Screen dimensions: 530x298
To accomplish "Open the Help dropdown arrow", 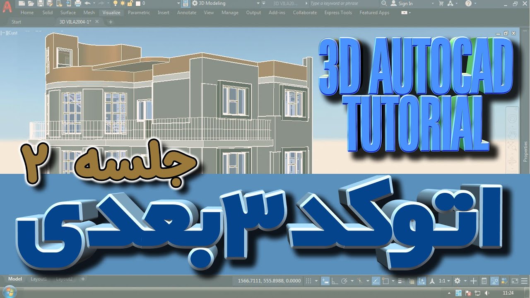I will (475, 3).
